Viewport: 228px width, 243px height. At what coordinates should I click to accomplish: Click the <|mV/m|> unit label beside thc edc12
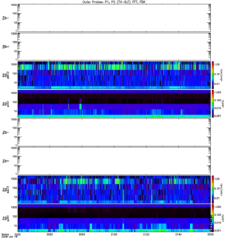tap(222, 189)
